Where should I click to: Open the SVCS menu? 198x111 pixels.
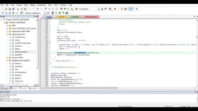tap(56, 5)
